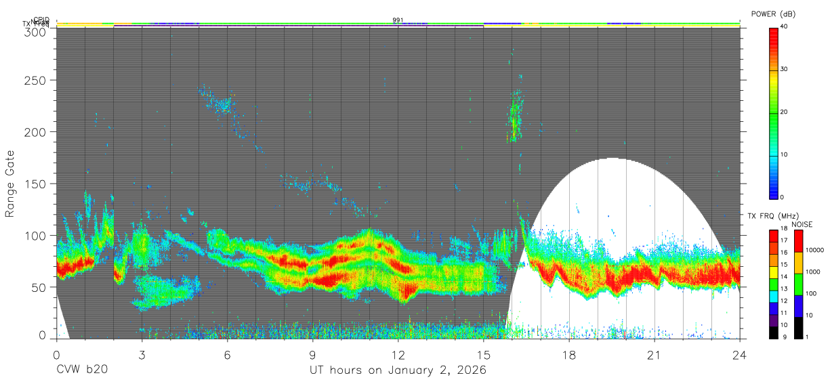Pick the black 9-10 MHz swatch in the TX FRQ legend
Screen dimensions: 832x384
[774, 332]
